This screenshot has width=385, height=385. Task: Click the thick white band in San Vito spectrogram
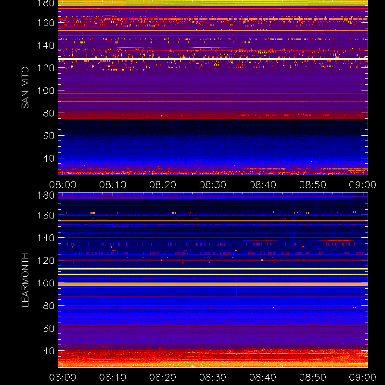[213, 59]
